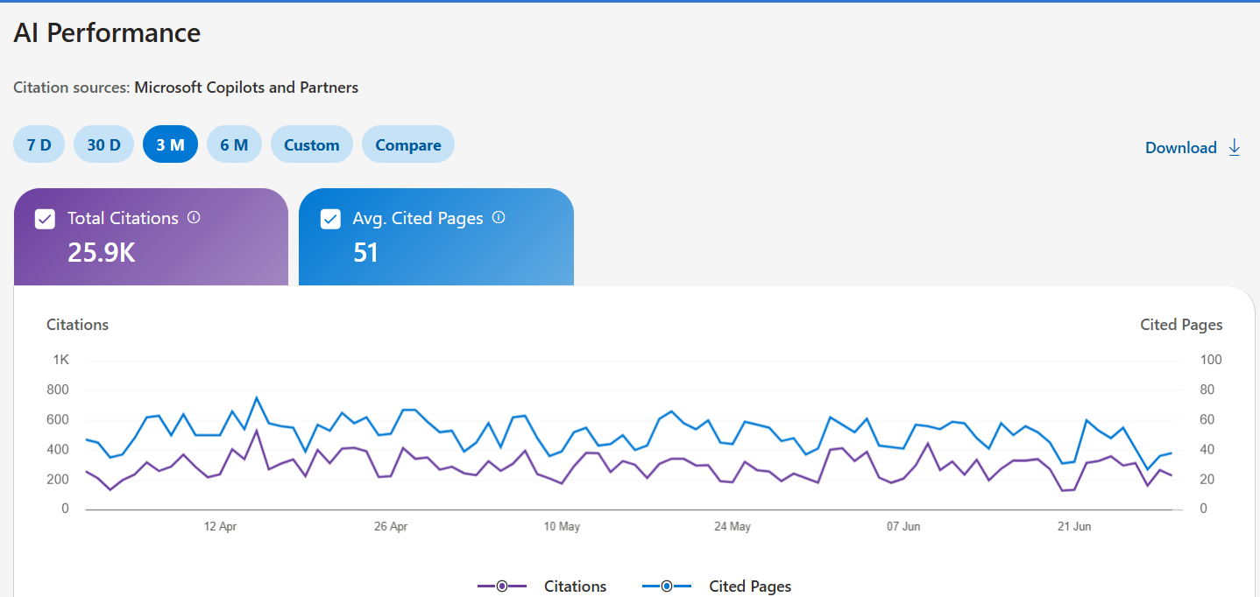
Task: Uncheck the Total Citations checkbox
Action: [45, 219]
